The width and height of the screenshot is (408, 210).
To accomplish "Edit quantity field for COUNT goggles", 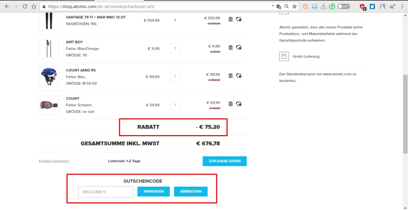I will click(x=175, y=105).
